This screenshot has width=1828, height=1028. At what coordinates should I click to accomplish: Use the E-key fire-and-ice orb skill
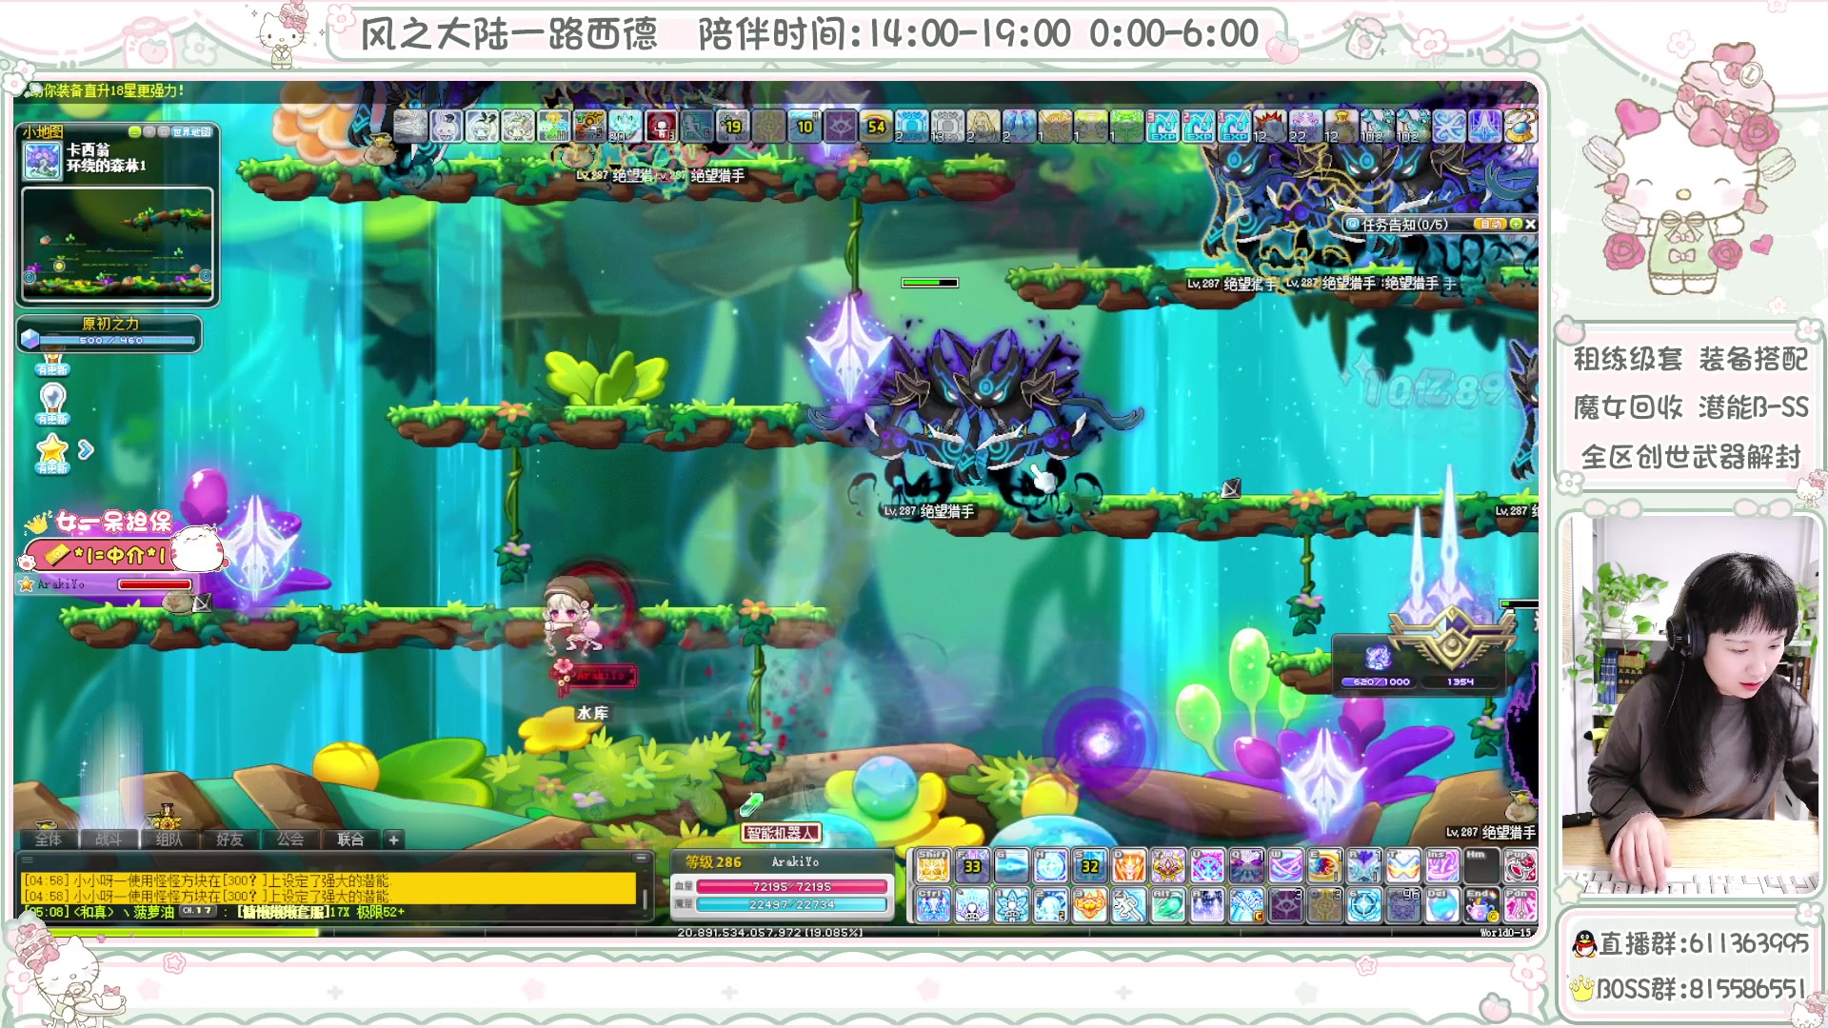1323,866
